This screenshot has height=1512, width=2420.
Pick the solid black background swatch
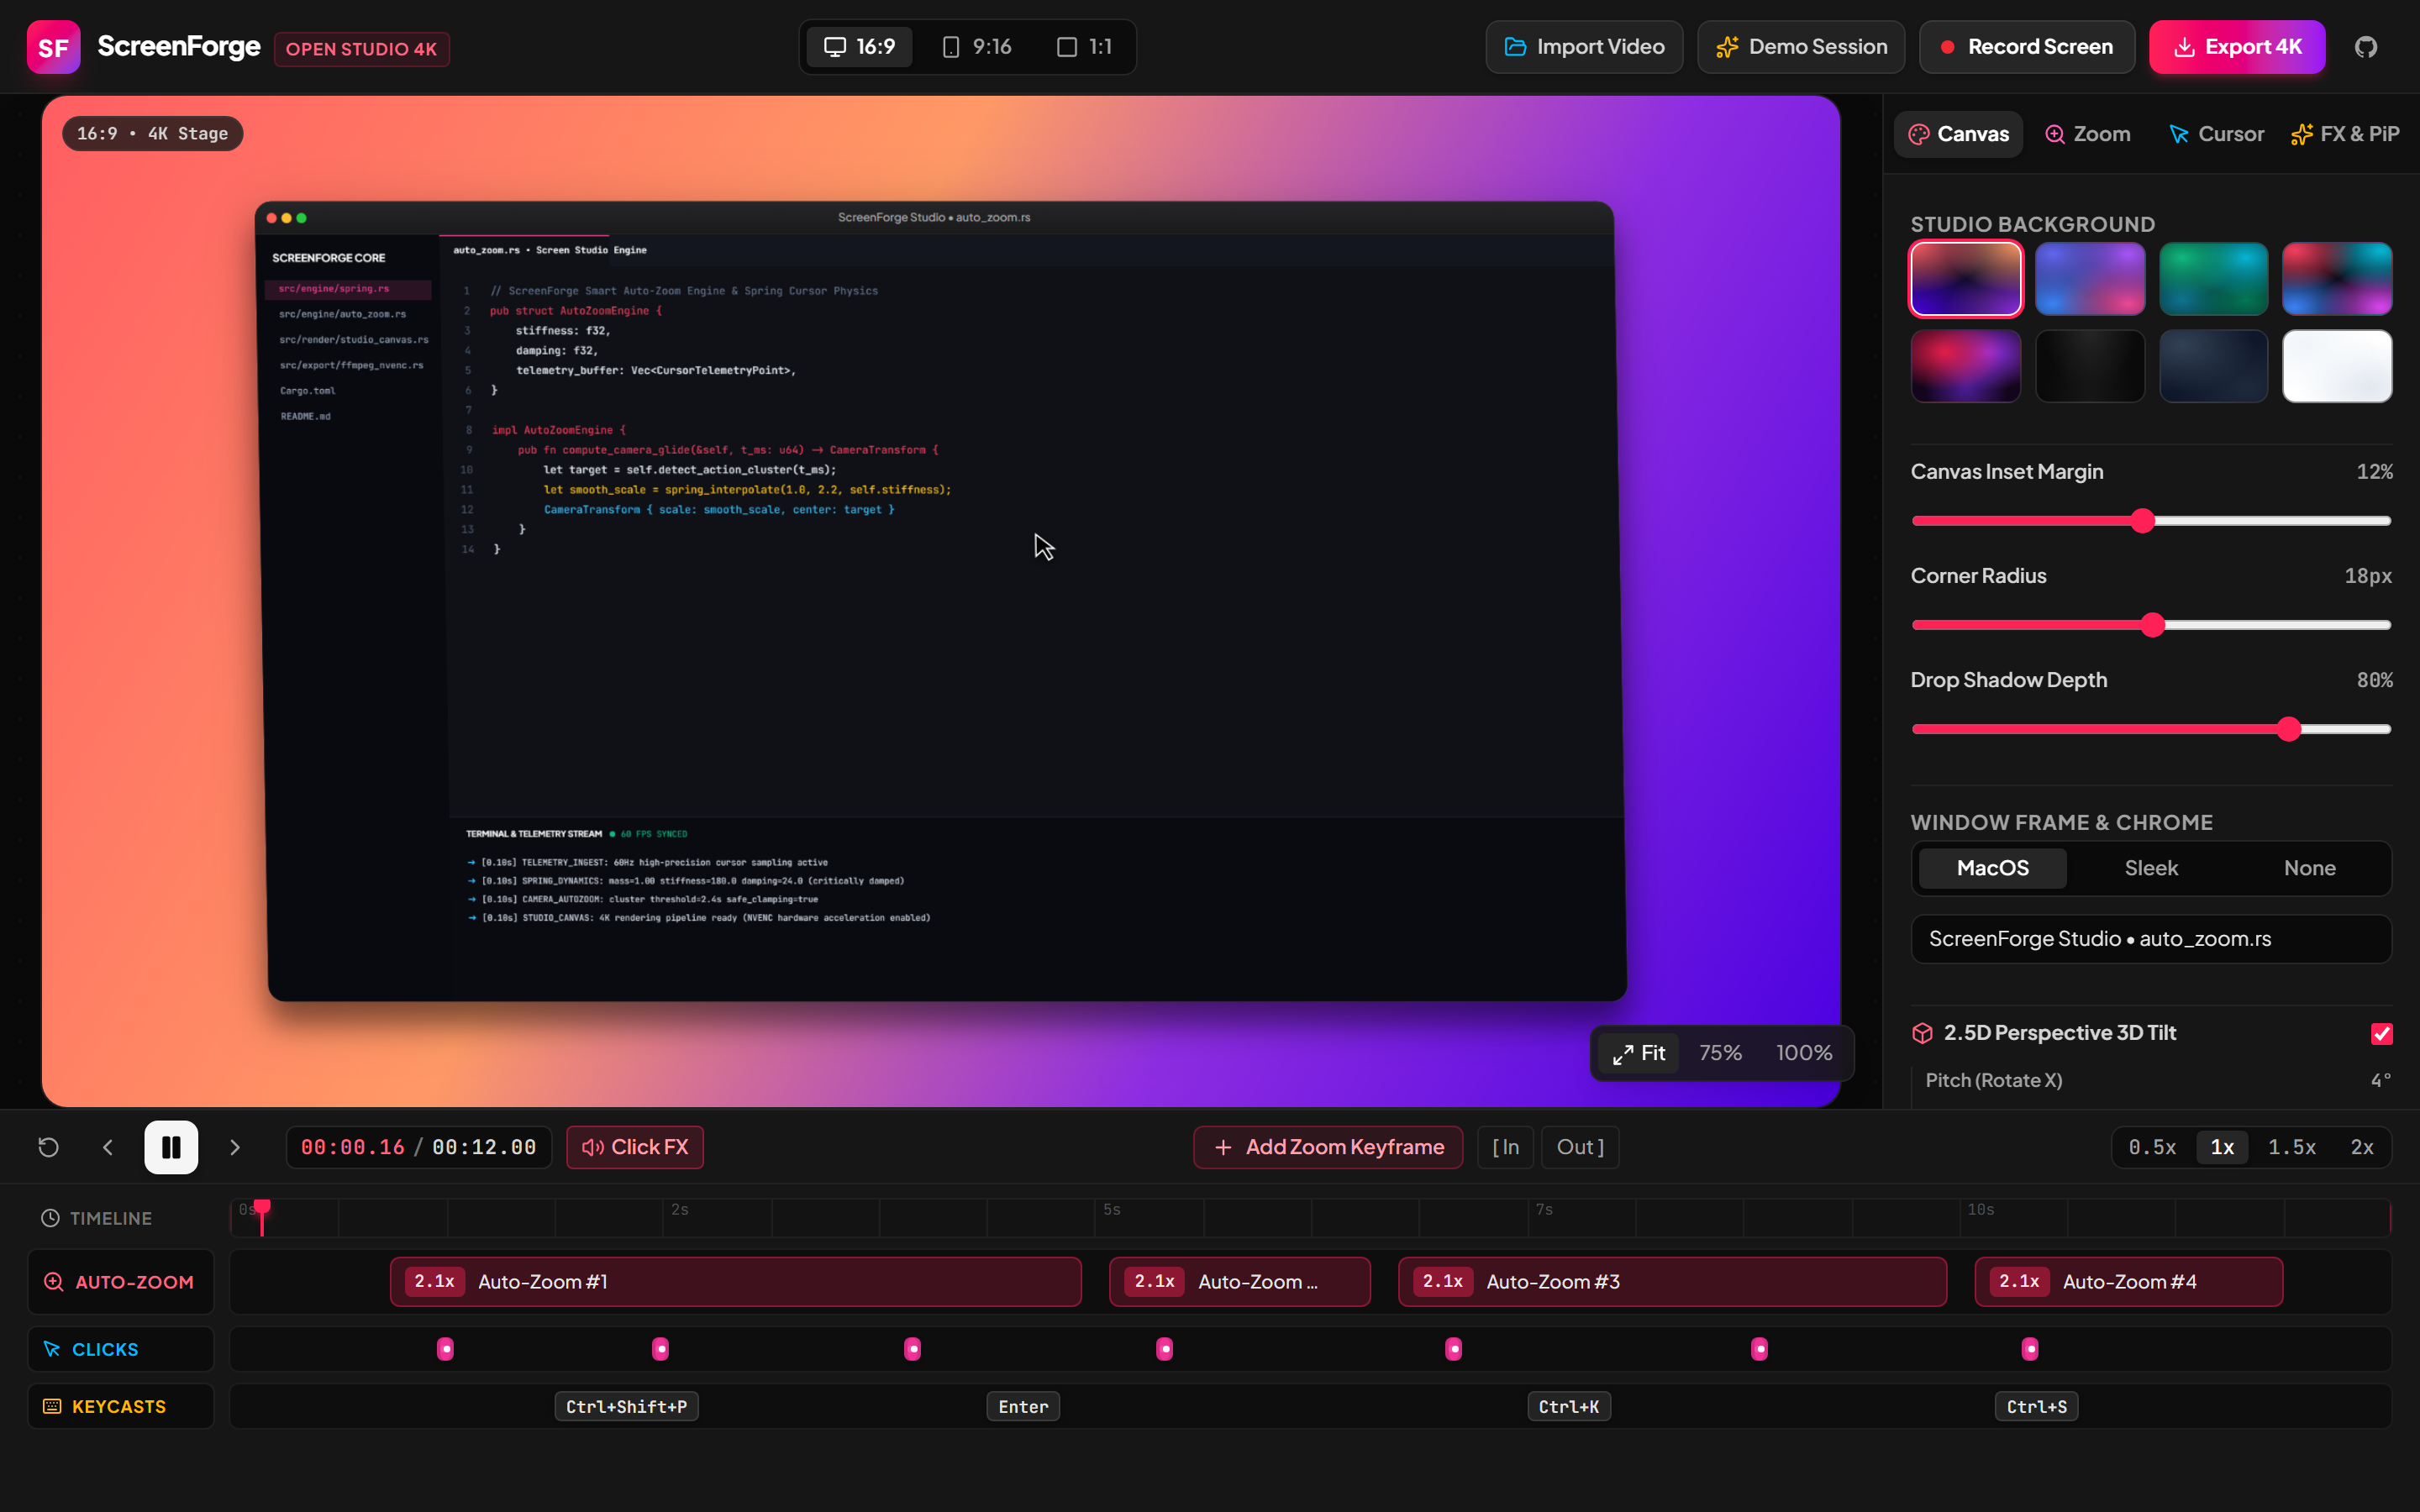click(2090, 366)
